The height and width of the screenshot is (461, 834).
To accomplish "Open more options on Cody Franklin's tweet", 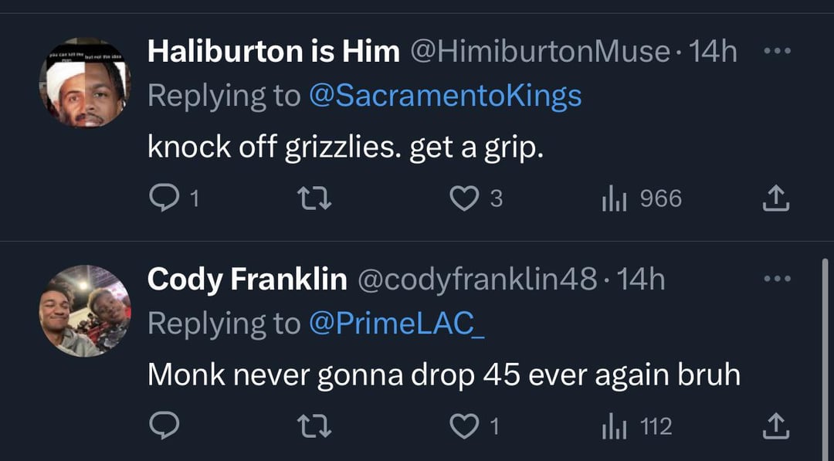I will (776, 278).
